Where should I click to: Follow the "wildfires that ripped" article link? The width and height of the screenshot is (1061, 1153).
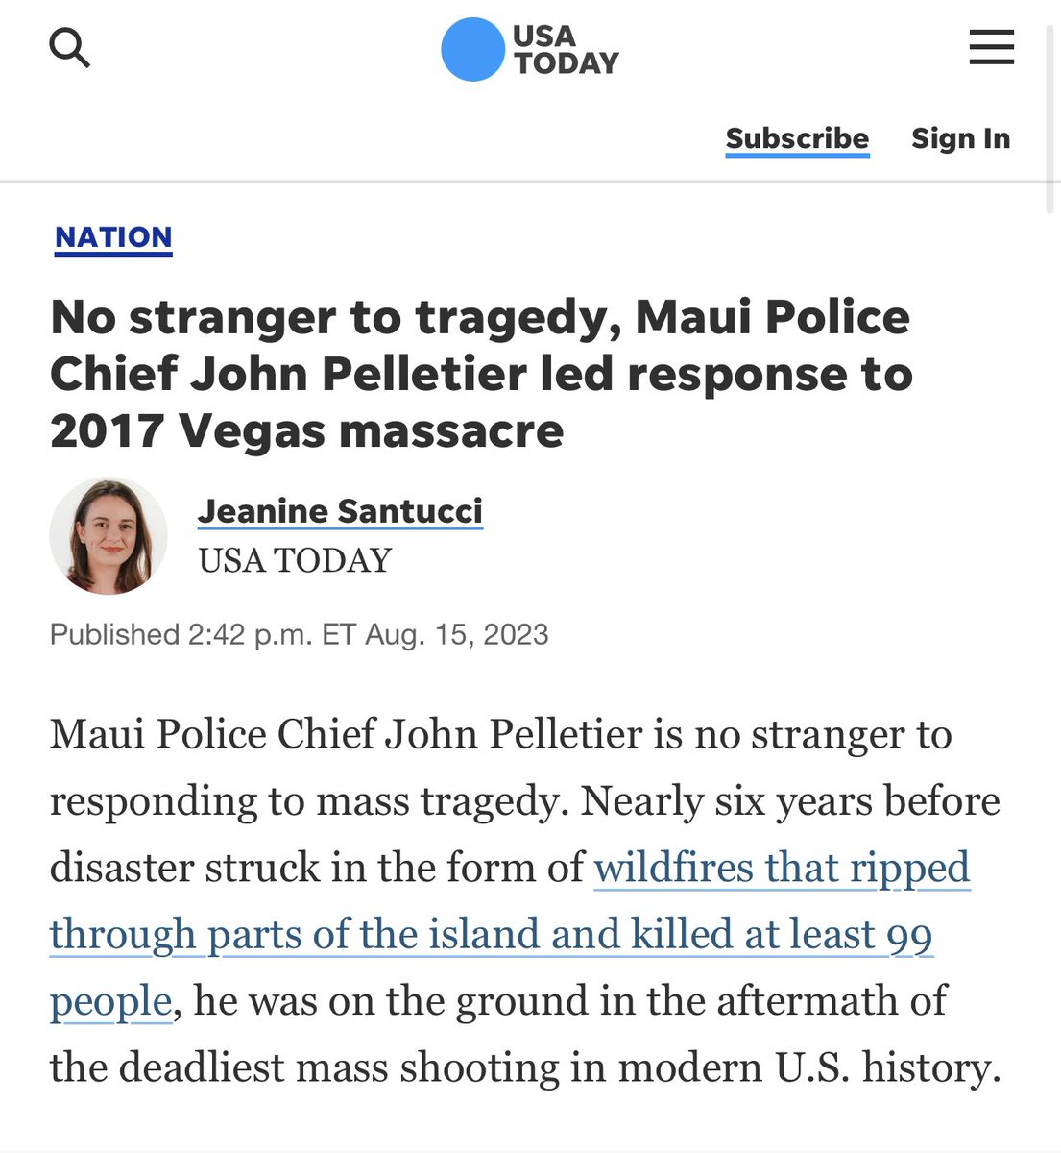782,868
